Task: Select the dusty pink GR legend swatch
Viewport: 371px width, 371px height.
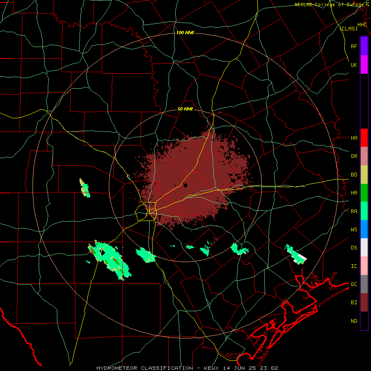Action: (364, 156)
